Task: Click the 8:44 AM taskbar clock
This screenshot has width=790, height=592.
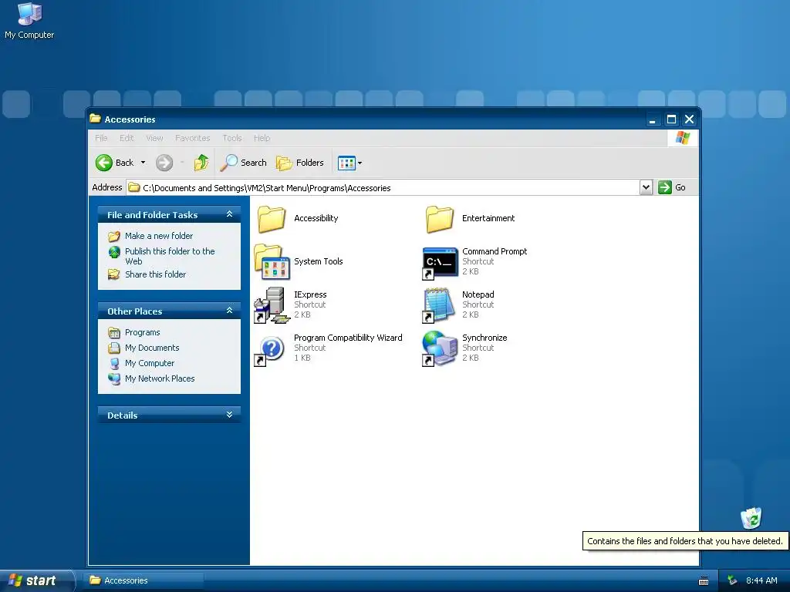Action: click(761, 580)
